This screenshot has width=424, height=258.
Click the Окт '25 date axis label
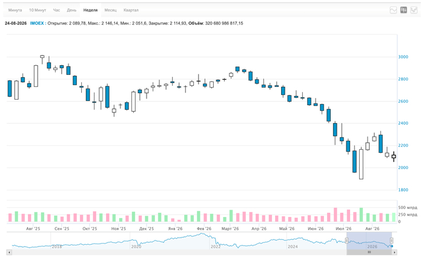point(90,228)
